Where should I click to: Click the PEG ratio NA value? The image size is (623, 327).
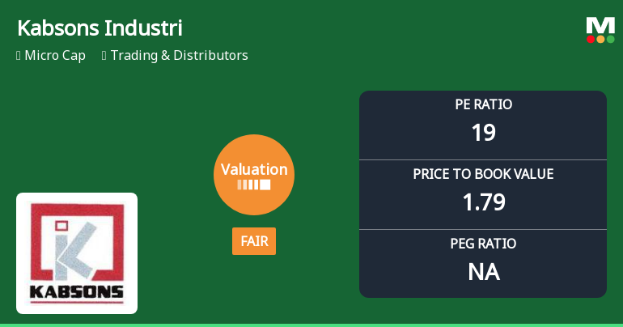point(483,272)
